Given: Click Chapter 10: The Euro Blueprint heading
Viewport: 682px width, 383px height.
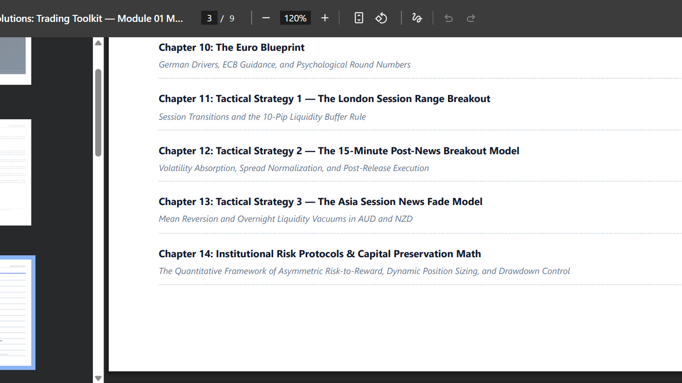Looking at the screenshot, I should tap(232, 48).
